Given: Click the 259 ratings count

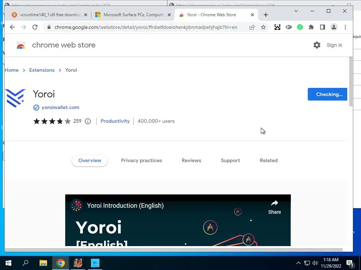Looking at the screenshot, I should tap(77, 121).
